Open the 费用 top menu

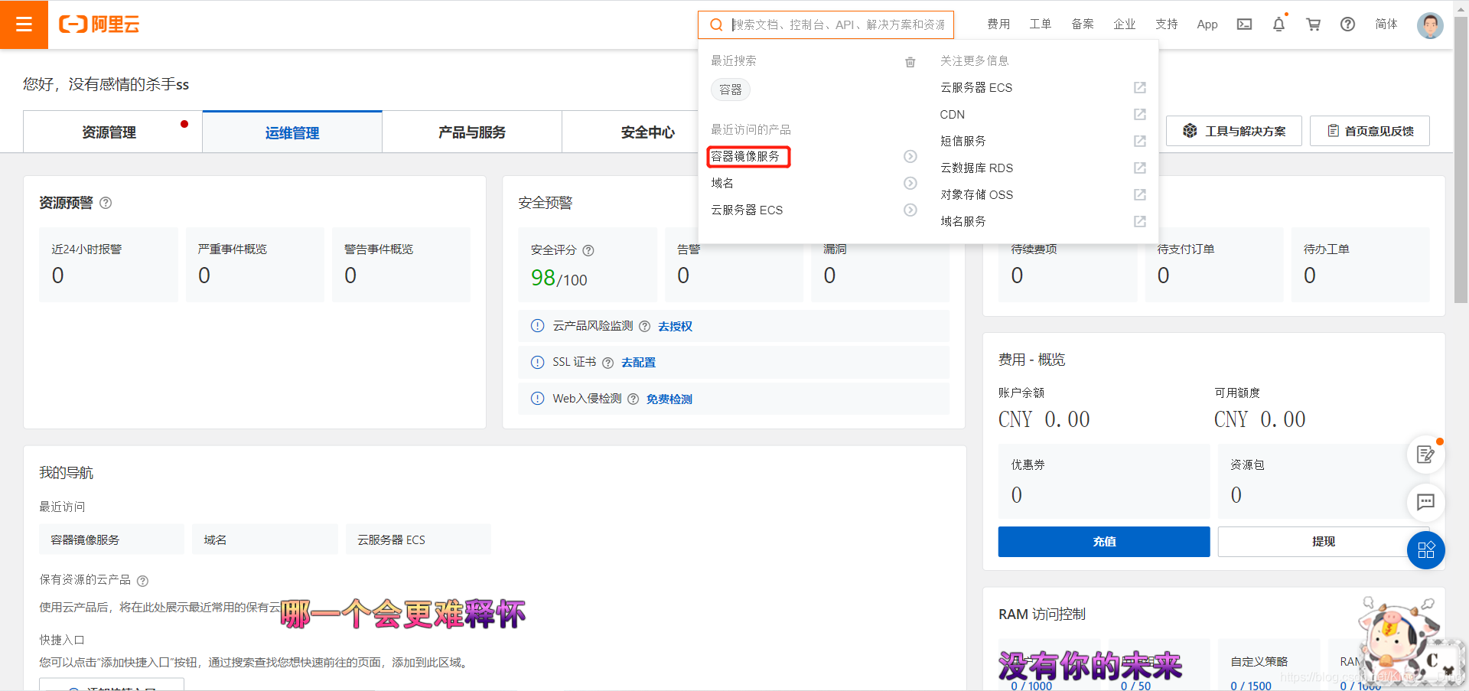click(x=998, y=24)
